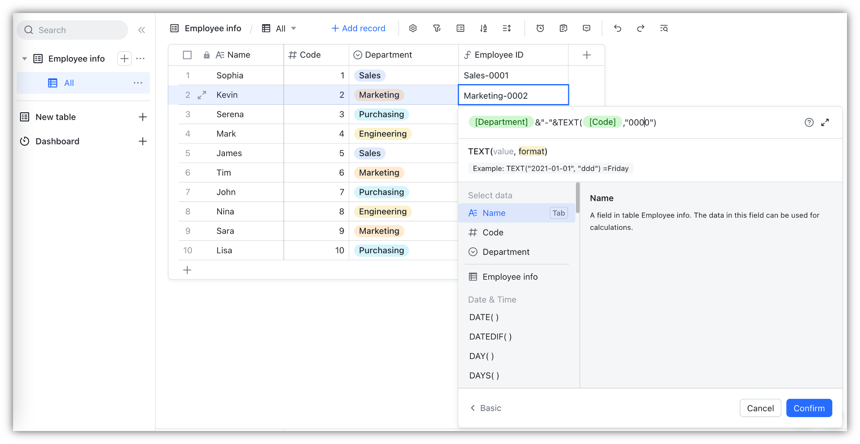This screenshot has width=860, height=444.
Task: Insert the DATE( ) function
Action: (484, 317)
